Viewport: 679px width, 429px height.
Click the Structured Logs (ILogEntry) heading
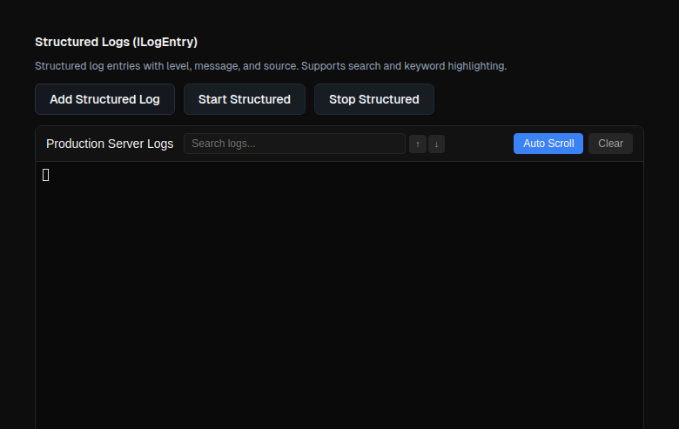pos(116,42)
